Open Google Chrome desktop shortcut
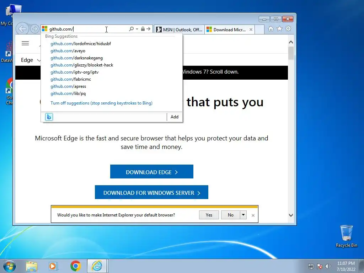 pyautogui.click(x=9, y=91)
